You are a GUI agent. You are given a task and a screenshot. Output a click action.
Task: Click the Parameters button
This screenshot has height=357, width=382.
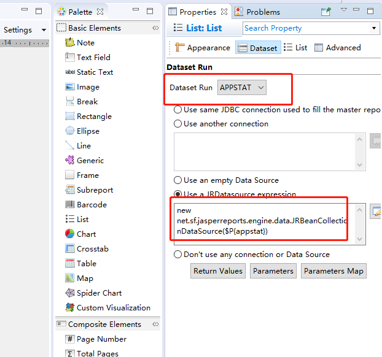pyautogui.click(x=273, y=271)
